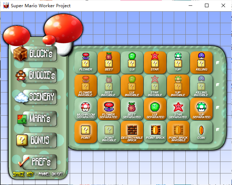Choose the Mushroom Separated item
This screenshot has width=232, height=185.
(86, 109)
